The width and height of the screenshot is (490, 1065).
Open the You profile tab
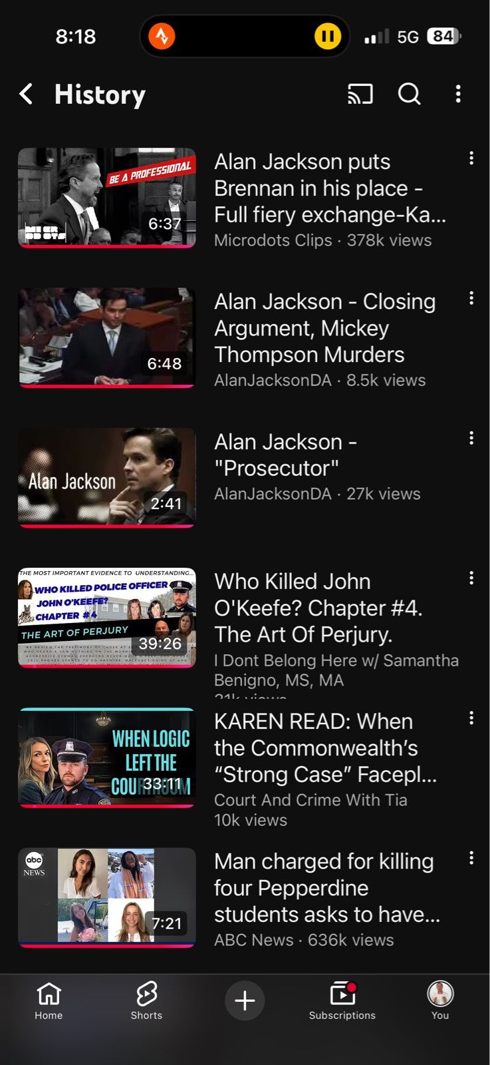point(440,1001)
